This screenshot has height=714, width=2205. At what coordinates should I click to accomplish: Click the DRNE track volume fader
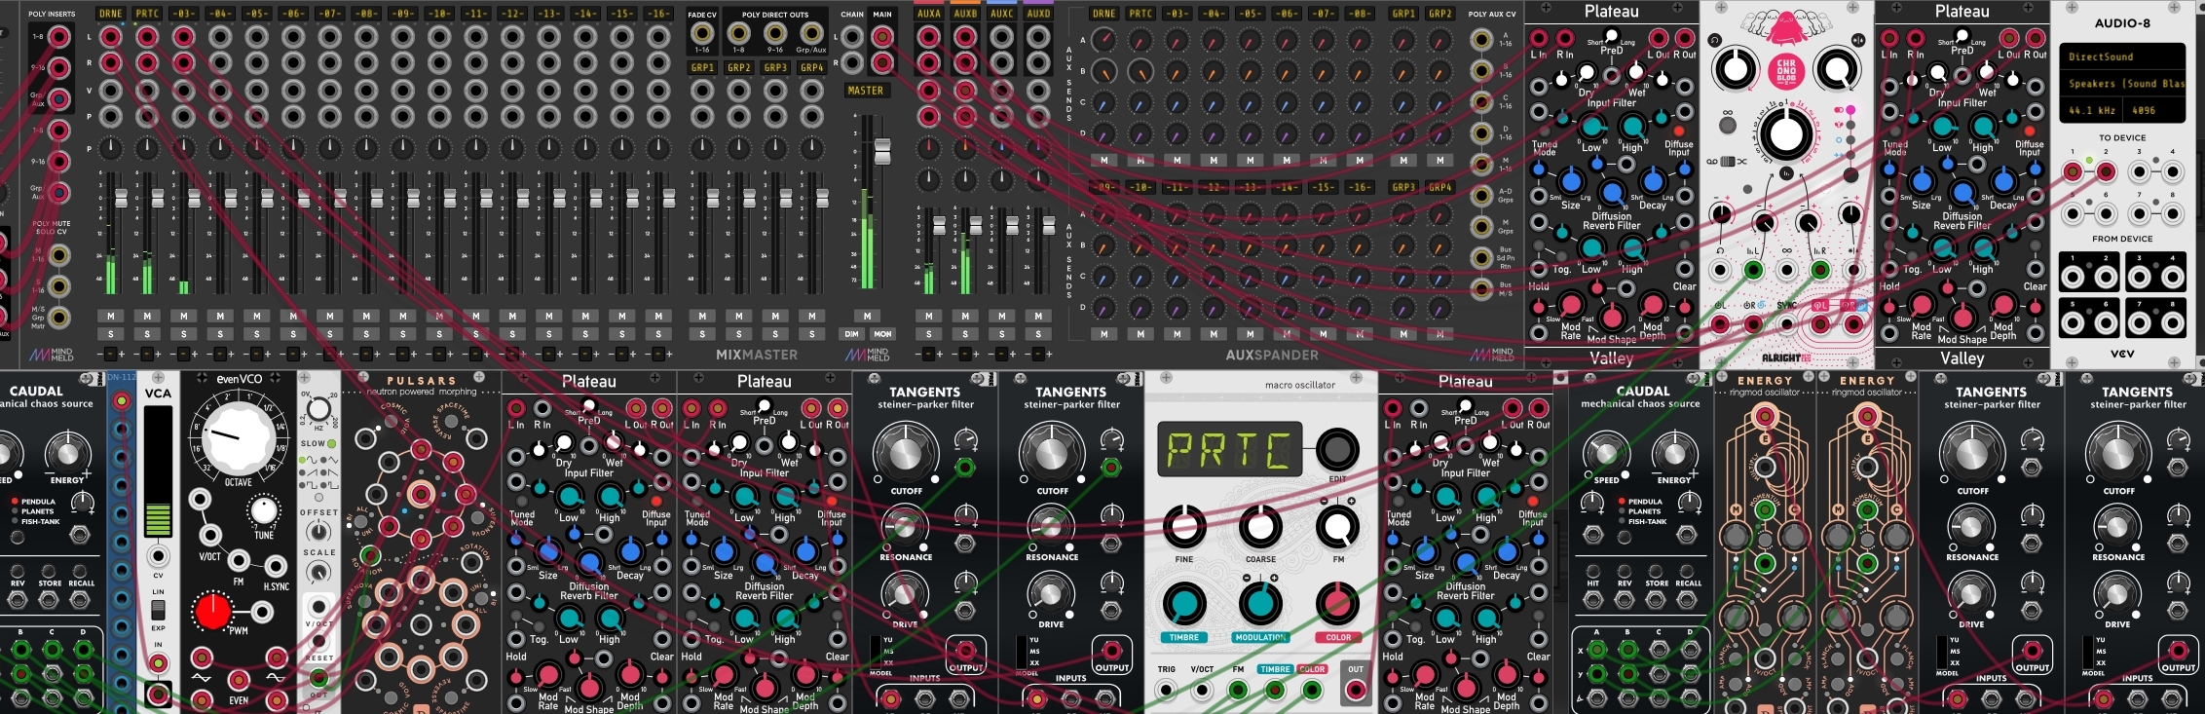pyautogui.click(x=121, y=198)
